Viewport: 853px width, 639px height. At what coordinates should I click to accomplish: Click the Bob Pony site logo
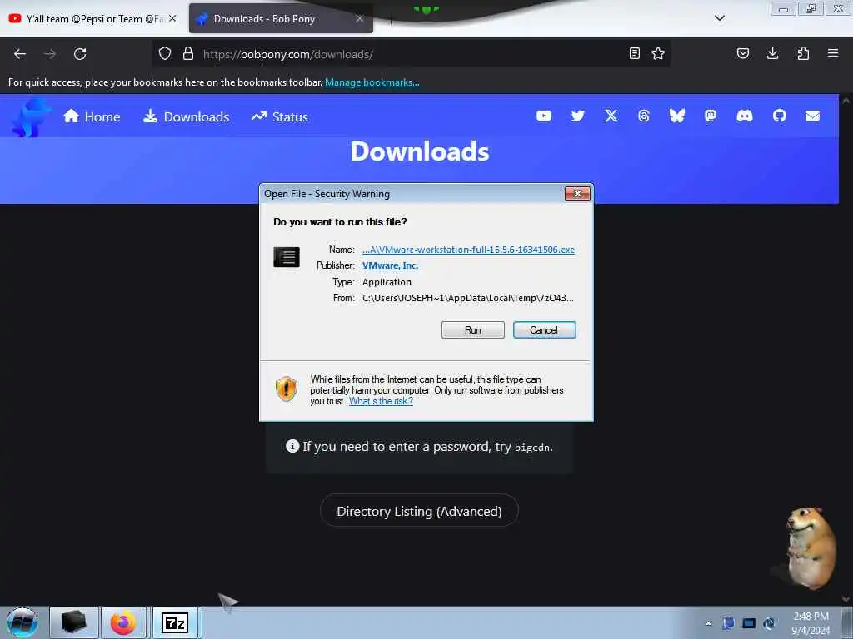30,116
